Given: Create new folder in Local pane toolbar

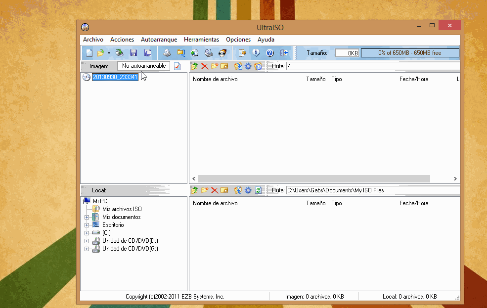Looking at the screenshot, I should coord(205,190).
